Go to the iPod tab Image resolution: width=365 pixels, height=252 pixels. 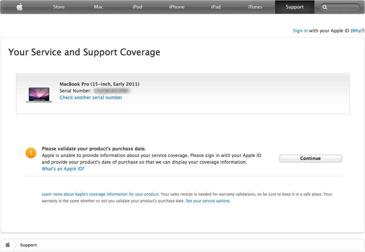138,7
